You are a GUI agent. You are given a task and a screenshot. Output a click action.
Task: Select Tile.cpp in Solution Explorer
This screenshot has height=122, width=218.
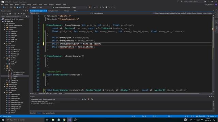(x=15, y=76)
